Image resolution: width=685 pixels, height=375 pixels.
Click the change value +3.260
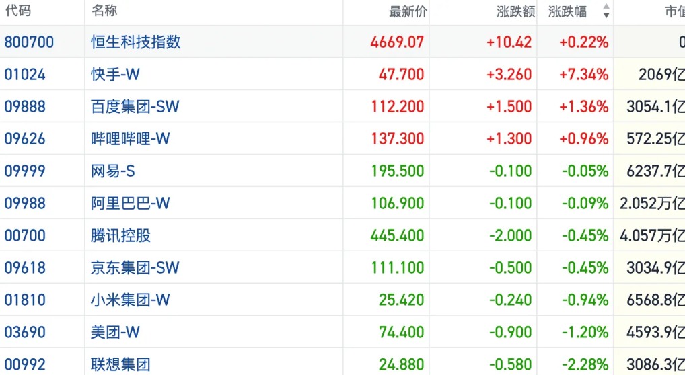point(509,74)
